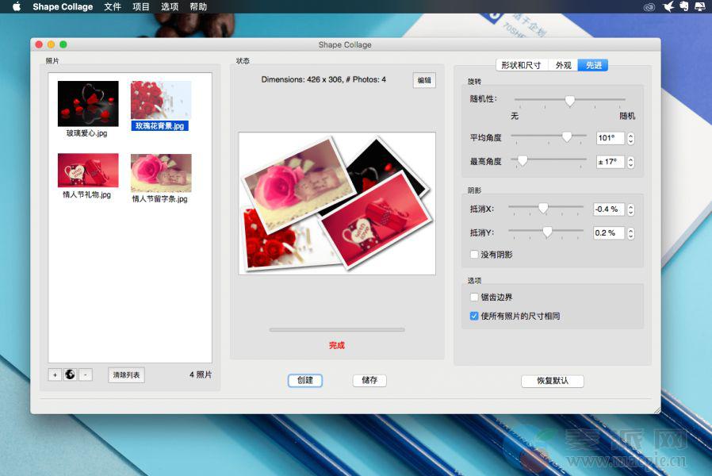The image size is (712, 476).
Task: Uncheck 使所有照片的尺寸相同 option
Action: point(474,316)
